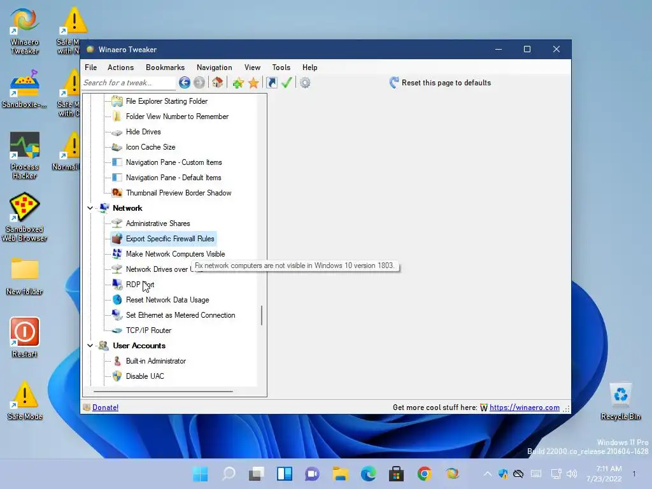652x489 pixels.
Task: Click the Make Network Computers Visible icon
Action: click(117, 253)
